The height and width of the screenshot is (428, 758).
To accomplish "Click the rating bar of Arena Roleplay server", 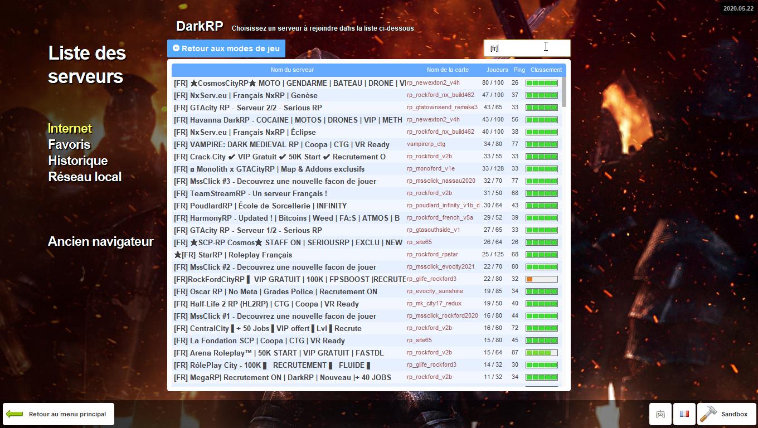I will pyautogui.click(x=541, y=353).
